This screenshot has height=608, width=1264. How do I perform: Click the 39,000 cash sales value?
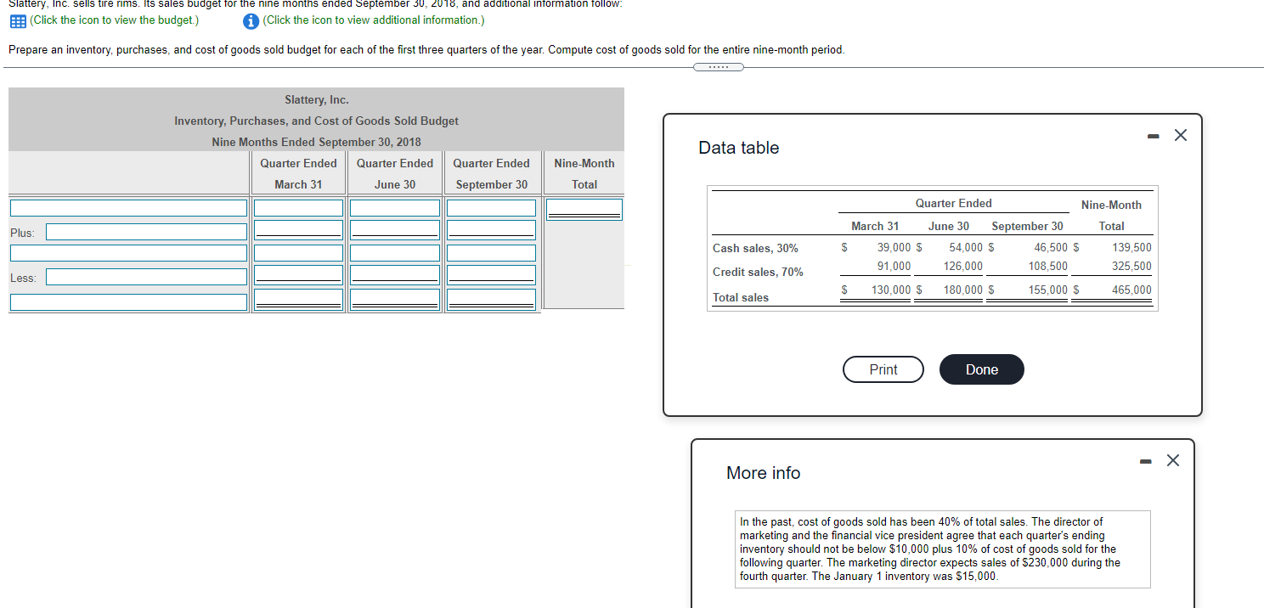894,247
